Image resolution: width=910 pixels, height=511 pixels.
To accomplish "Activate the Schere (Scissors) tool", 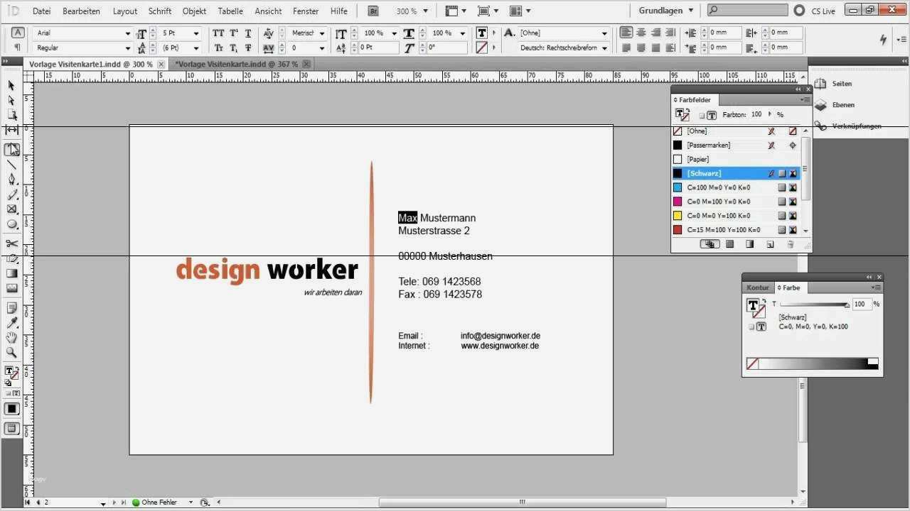I will [x=12, y=243].
